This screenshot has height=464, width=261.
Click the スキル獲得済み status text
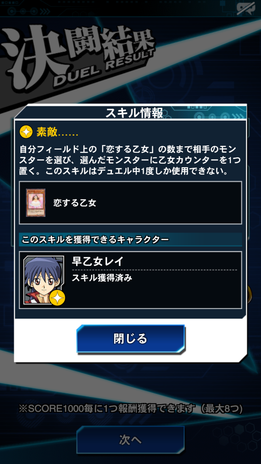pyautogui.click(x=102, y=278)
